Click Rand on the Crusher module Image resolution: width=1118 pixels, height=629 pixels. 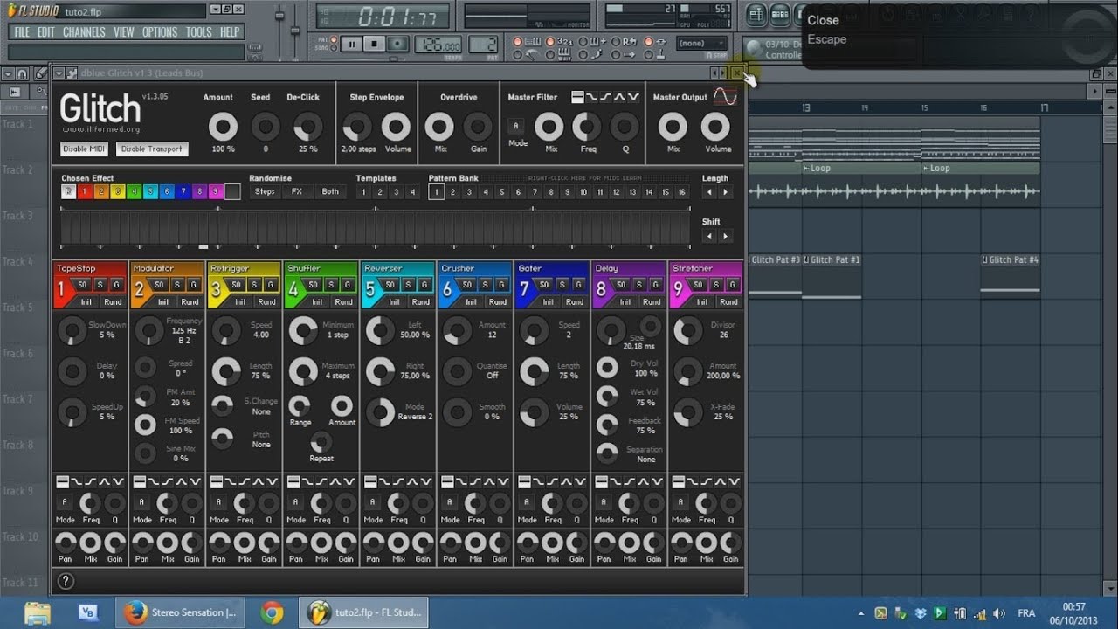[497, 302]
